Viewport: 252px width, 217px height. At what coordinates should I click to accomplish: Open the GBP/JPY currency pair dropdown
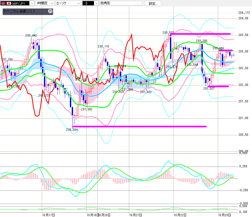click(32, 3)
